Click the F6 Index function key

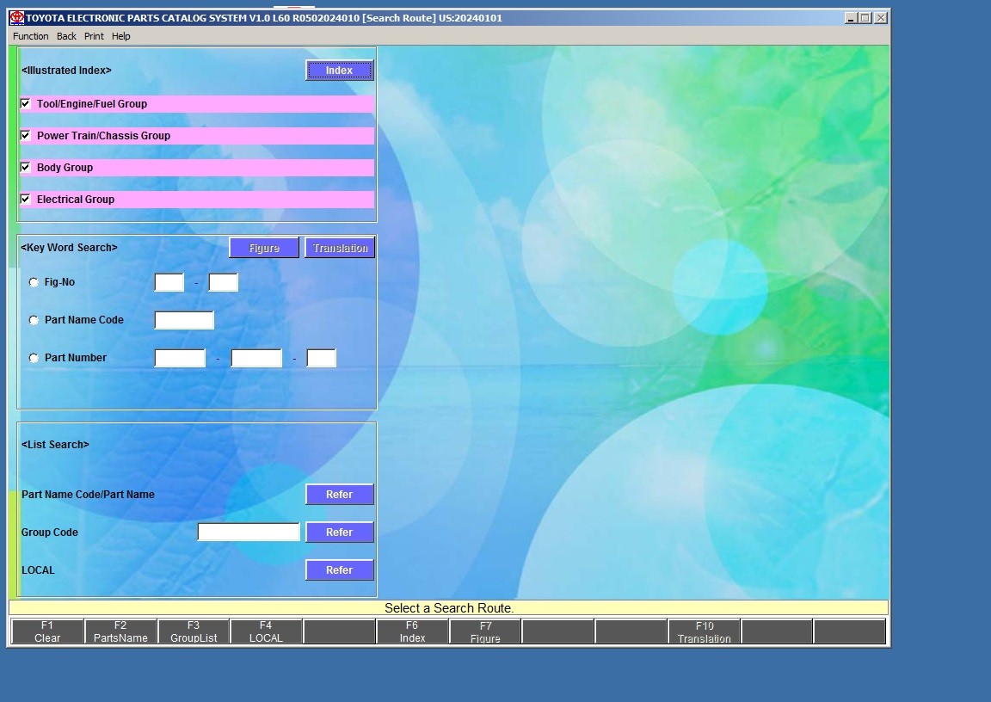[412, 631]
